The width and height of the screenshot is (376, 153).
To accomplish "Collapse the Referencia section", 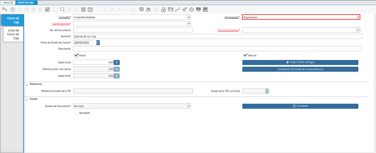I will pyautogui.click(x=27, y=84).
